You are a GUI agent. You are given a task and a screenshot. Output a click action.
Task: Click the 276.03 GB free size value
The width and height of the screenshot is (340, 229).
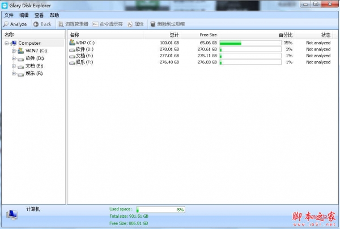(x=207, y=62)
